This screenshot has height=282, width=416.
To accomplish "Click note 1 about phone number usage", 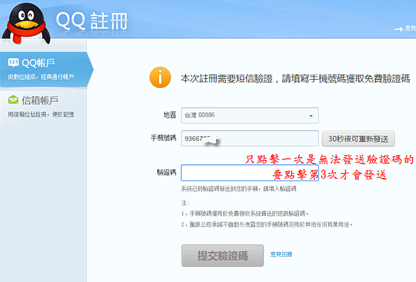I will (245, 213).
